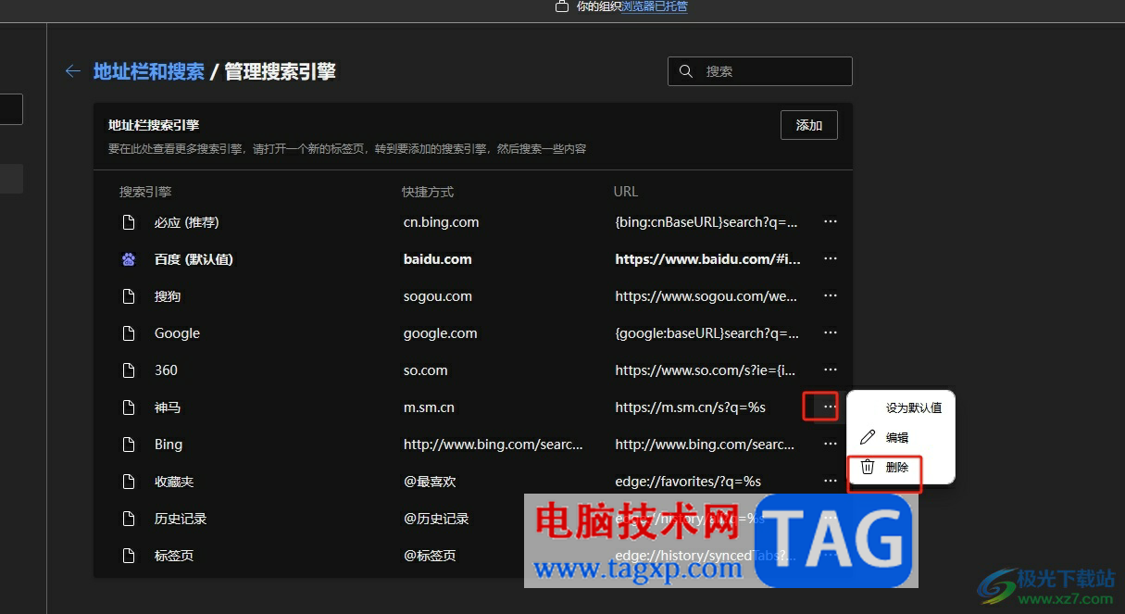The height and width of the screenshot is (614, 1125).
Task: Click the page icon beside 标签页
Action: click(129, 556)
